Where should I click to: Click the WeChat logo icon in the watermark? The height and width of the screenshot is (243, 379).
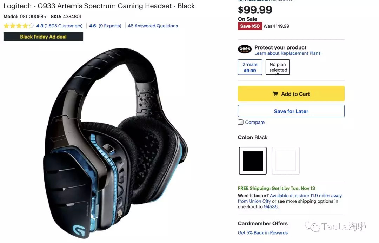click(x=312, y=226)
